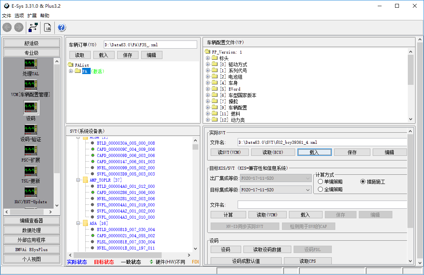Viewport: 424px width, 275px height.
Task: Click the green dot beside CAFD_00000286_001_006_000
Action: pyautogui.click(x=93, y=192)
